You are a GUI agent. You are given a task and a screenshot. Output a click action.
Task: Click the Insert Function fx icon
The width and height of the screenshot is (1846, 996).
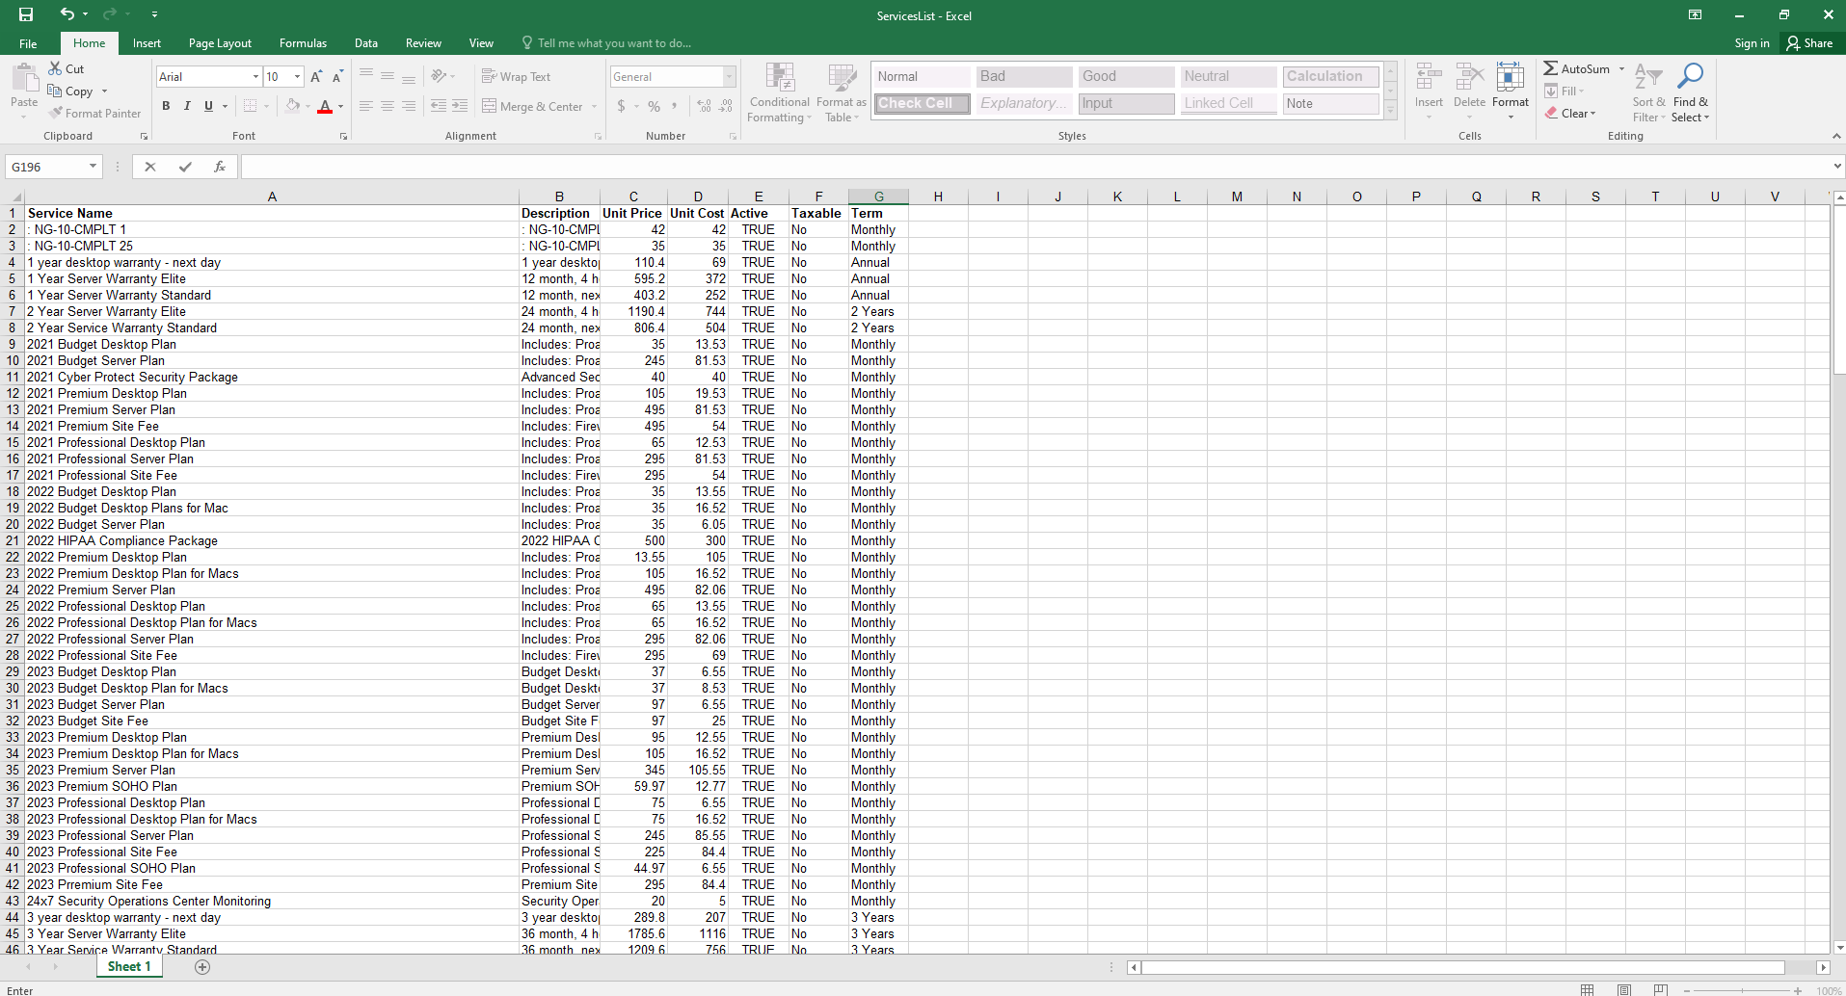[x=220, y=167]
